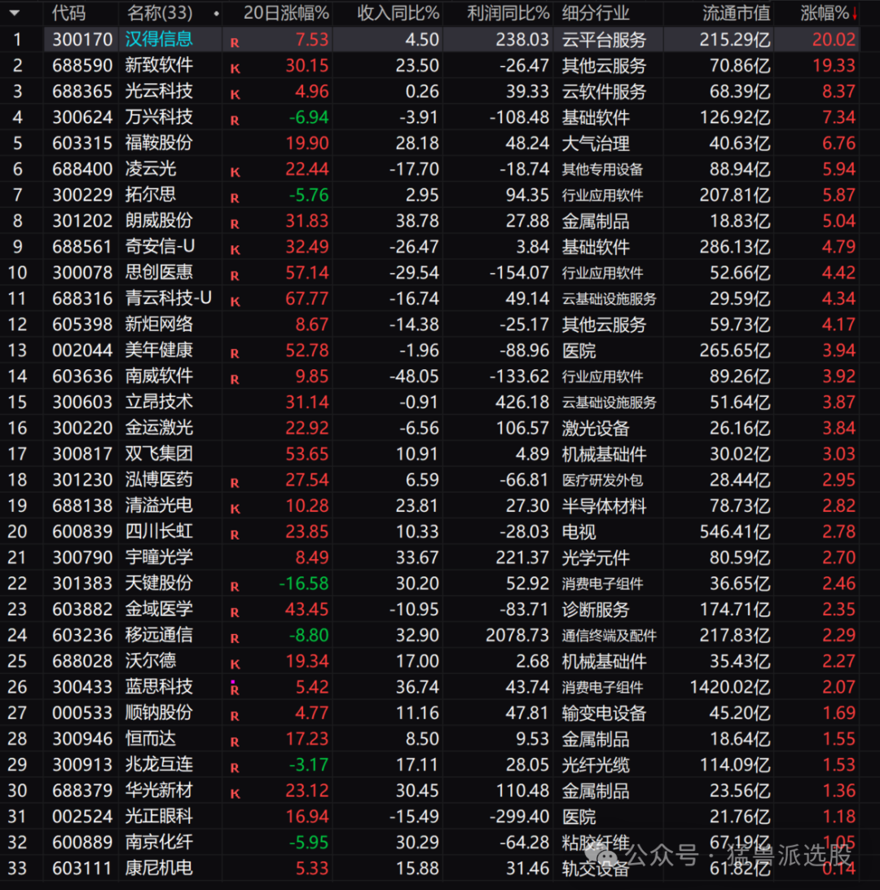The width and height of the screenshot is (880, 890).
Task: Click the 半导体材料 industry cell
Action: point(604,506)
